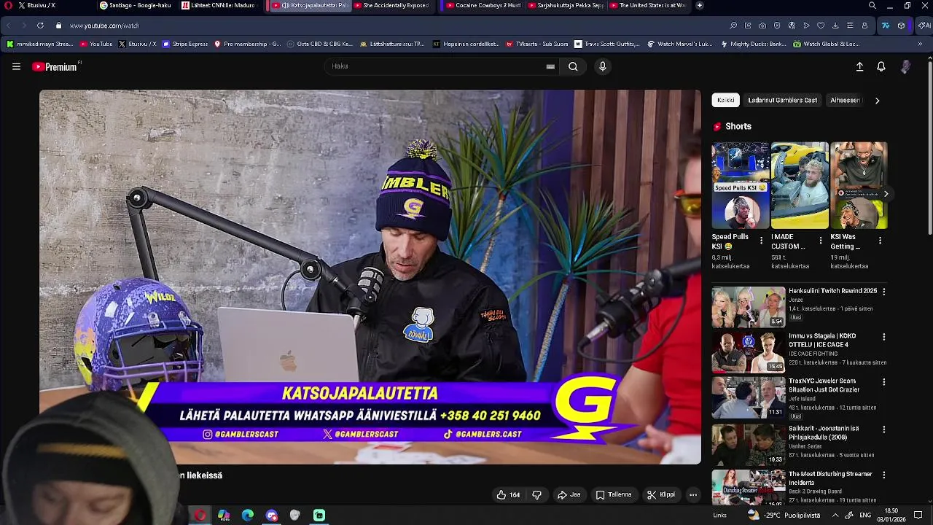The width and height of the screenshot is (933, 525).
Task: Open the Travis Scott Outfits bookmark
Action: click(607, 44)
